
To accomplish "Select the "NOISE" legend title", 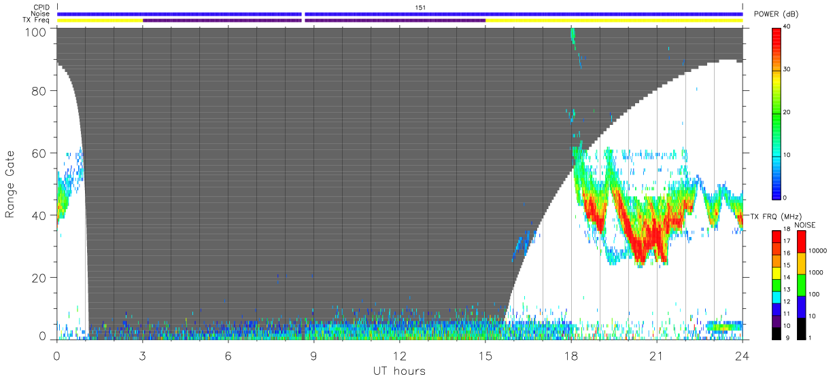I will (804, 225).
